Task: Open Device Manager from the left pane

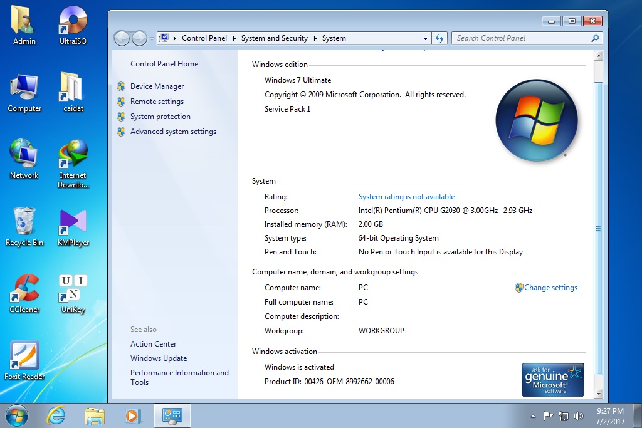Action: [156, 86]
